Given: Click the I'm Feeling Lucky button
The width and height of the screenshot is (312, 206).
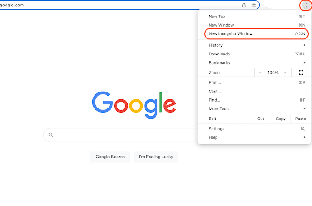Looking at the screenshot, I should (156, 157).
